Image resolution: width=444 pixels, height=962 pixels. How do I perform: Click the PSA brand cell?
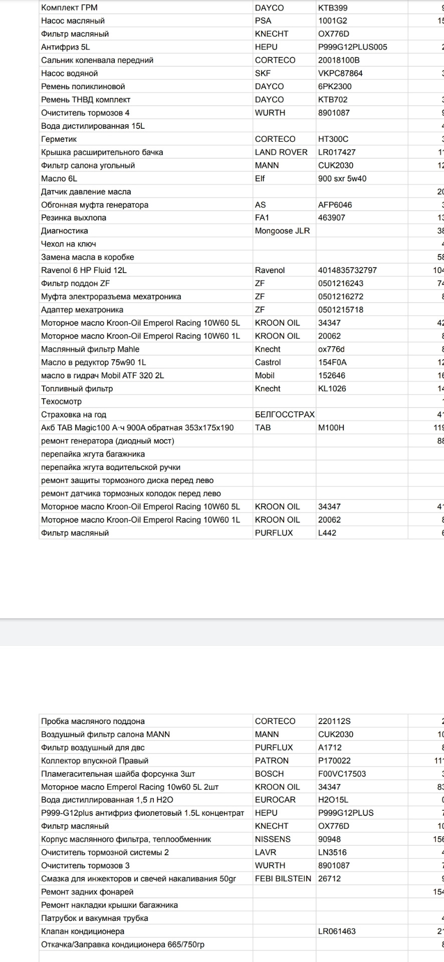[x=284, y=21]
